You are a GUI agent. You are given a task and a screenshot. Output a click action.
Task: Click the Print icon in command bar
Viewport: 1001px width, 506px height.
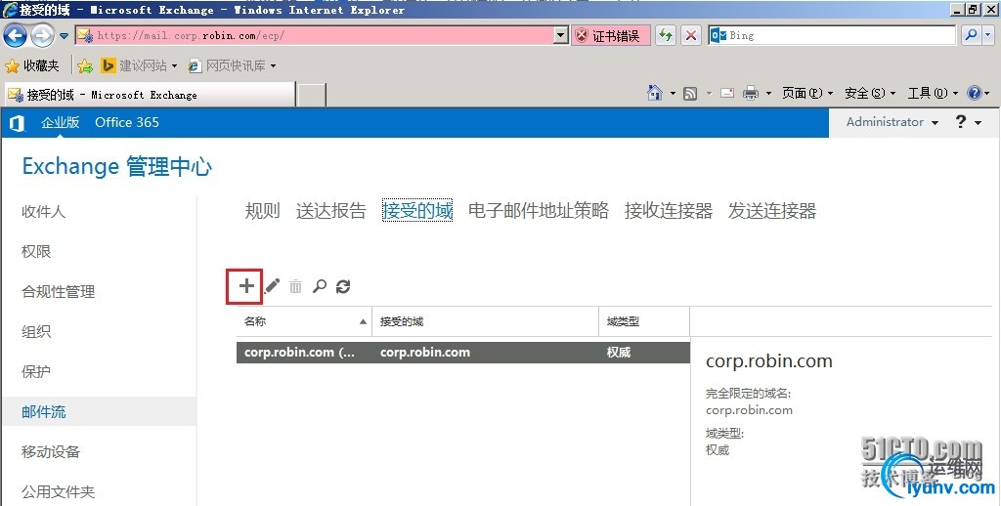(751, 93)
